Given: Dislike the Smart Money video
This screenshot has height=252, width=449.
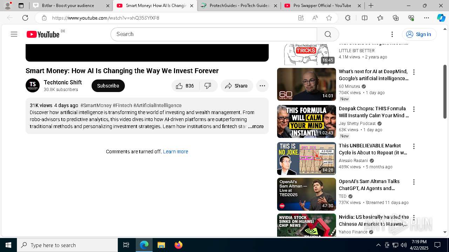Looking at the screenshot, I should (x=208, y=86).
